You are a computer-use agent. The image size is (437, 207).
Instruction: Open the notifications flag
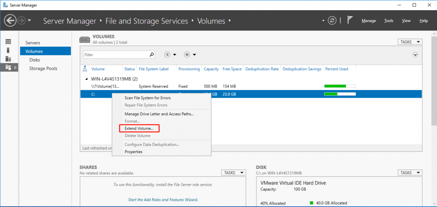(x=350, y=20)
